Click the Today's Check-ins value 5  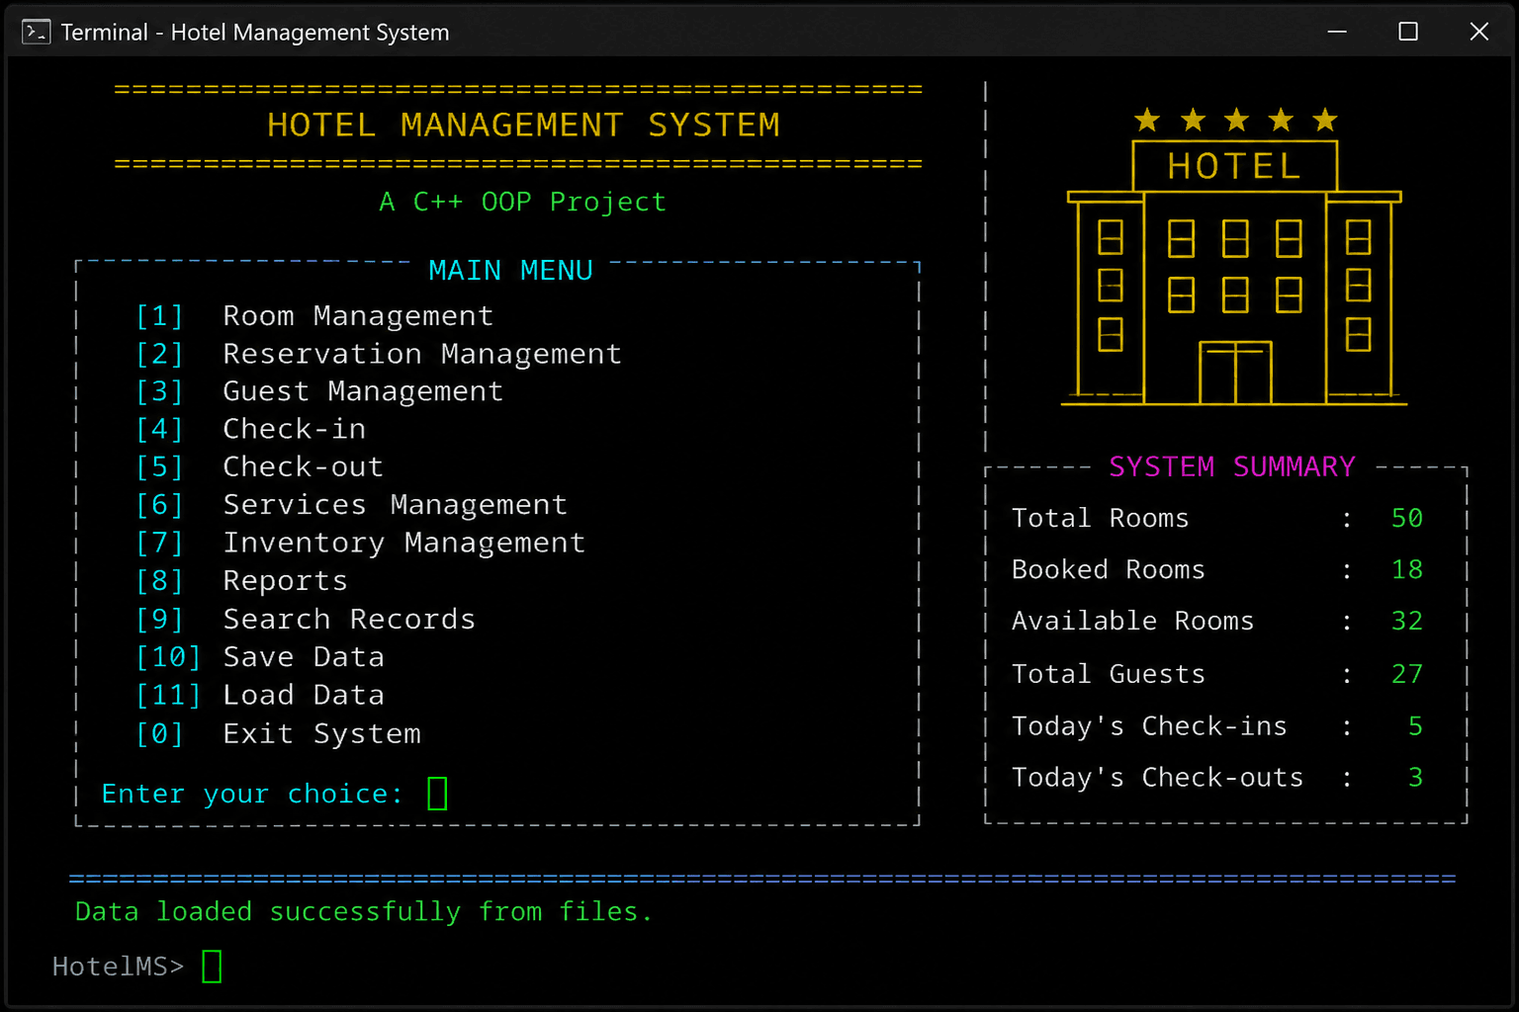pyautogui.click(x=1415, y=726)
